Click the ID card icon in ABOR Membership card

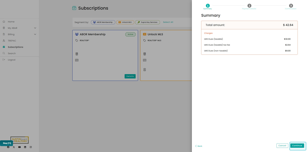click(x=77, y=60)
